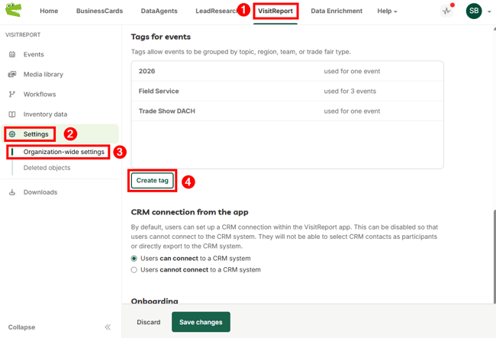The width and height of the screenshot is (496, 338).
Task: Click the Settings gear icon
Action: point(12,134)
